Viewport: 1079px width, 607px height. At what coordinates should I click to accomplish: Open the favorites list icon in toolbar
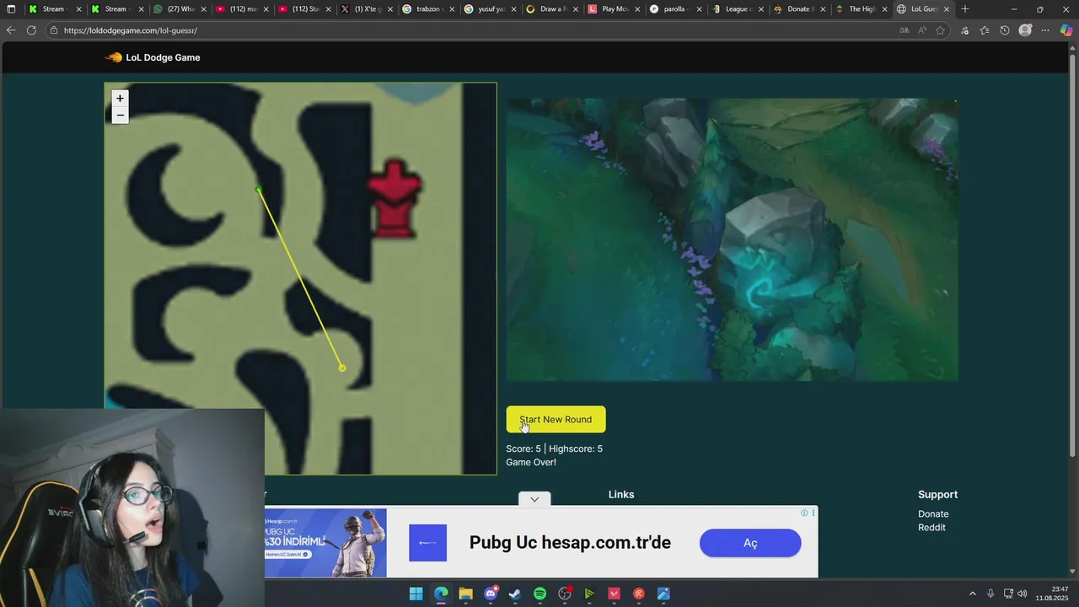tap(985, 30)
